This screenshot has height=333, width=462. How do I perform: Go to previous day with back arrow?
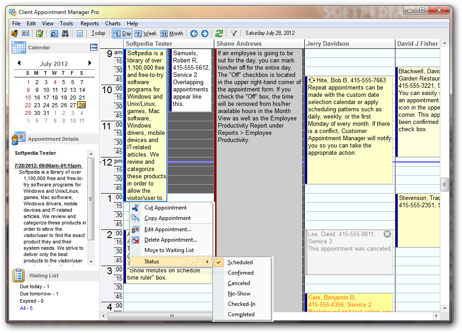194,33
